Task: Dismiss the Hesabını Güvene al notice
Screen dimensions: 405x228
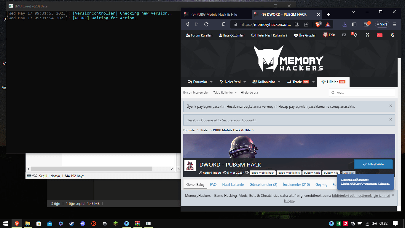Action: (x=390, y=119)
